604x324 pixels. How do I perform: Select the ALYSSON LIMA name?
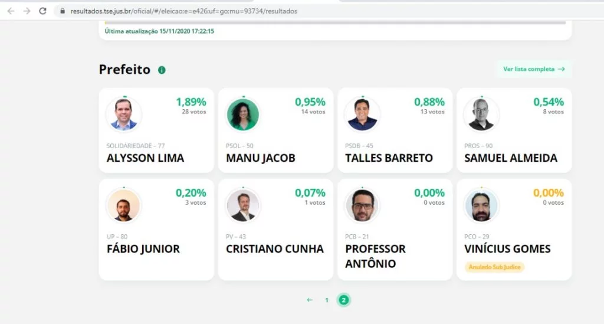point(145,158)
